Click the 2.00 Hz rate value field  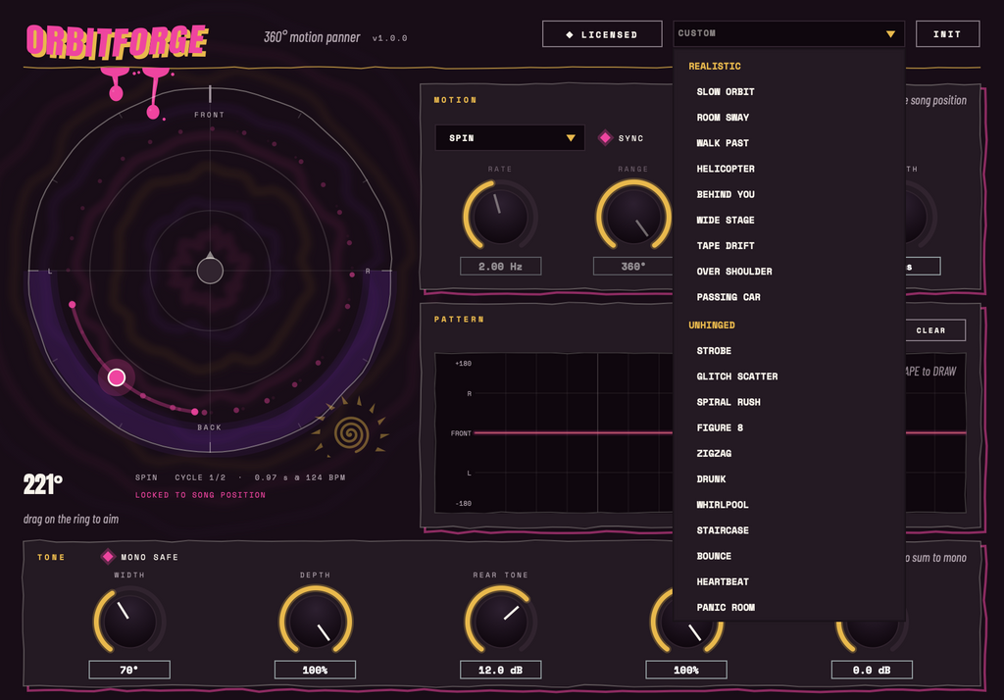tap(501, 266)
